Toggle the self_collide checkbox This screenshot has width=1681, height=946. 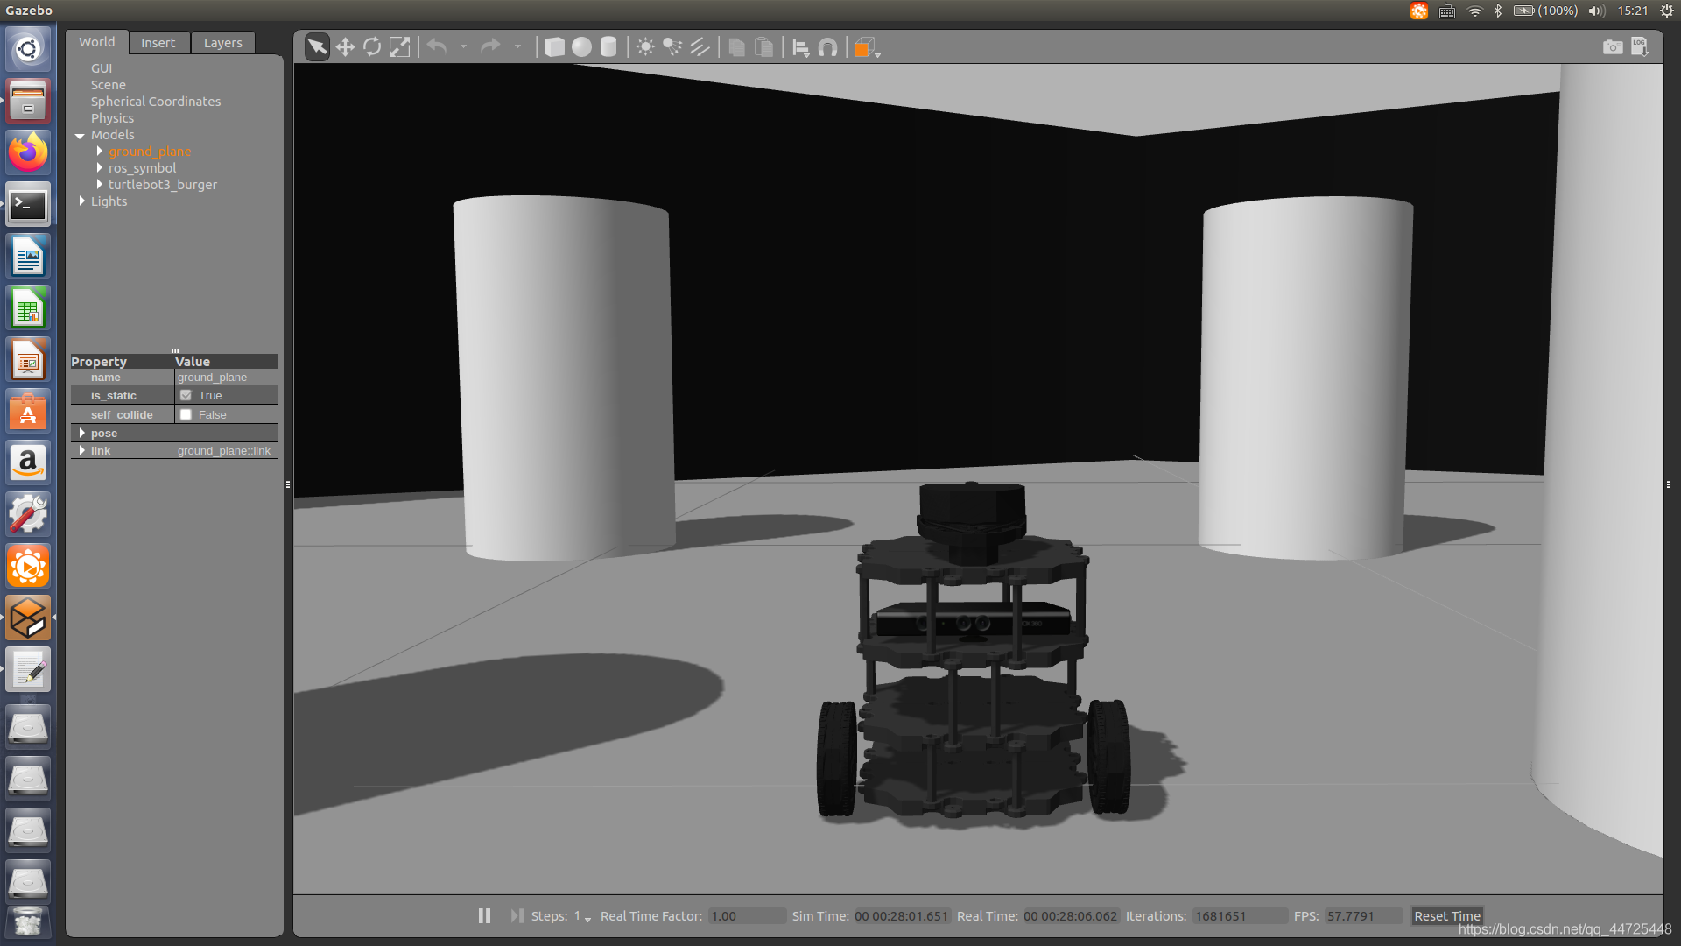(186, 415)
